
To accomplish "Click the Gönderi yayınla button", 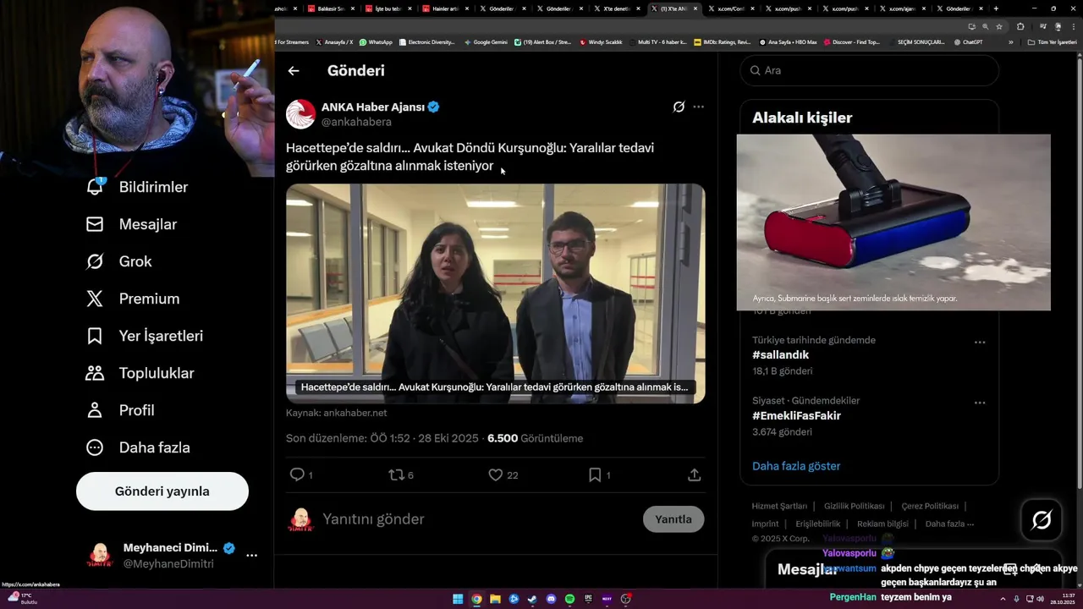I will [162, 491].
